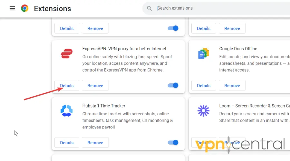Click the search magnifier icon
Image resolution: width=290 pixels, height=161 pixels.
click(x=149, y=8)
